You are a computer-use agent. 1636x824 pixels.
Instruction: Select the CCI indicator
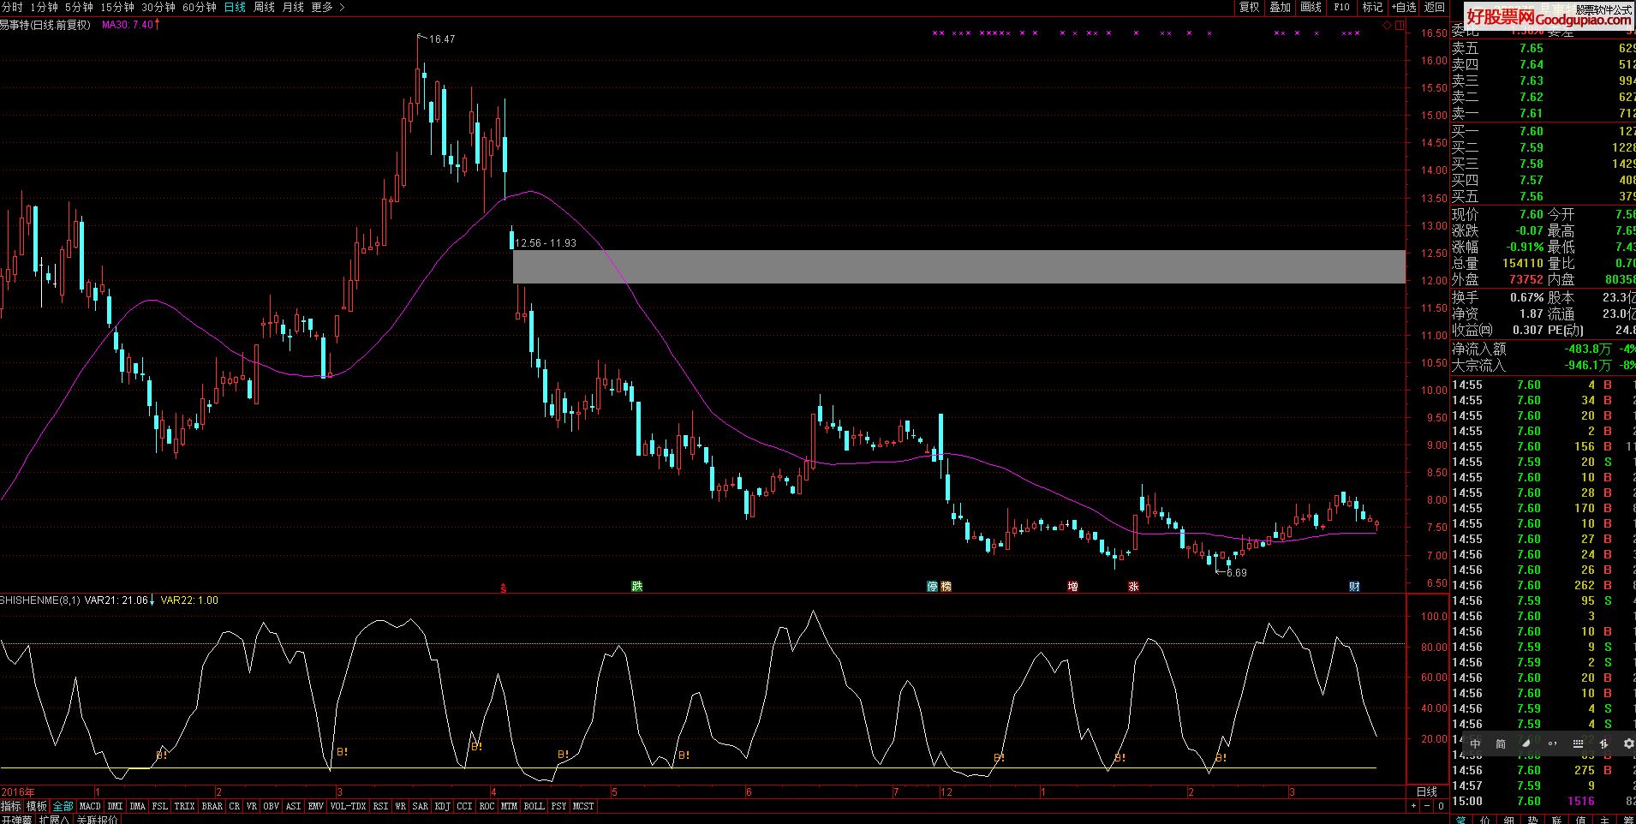coord(465,806)
